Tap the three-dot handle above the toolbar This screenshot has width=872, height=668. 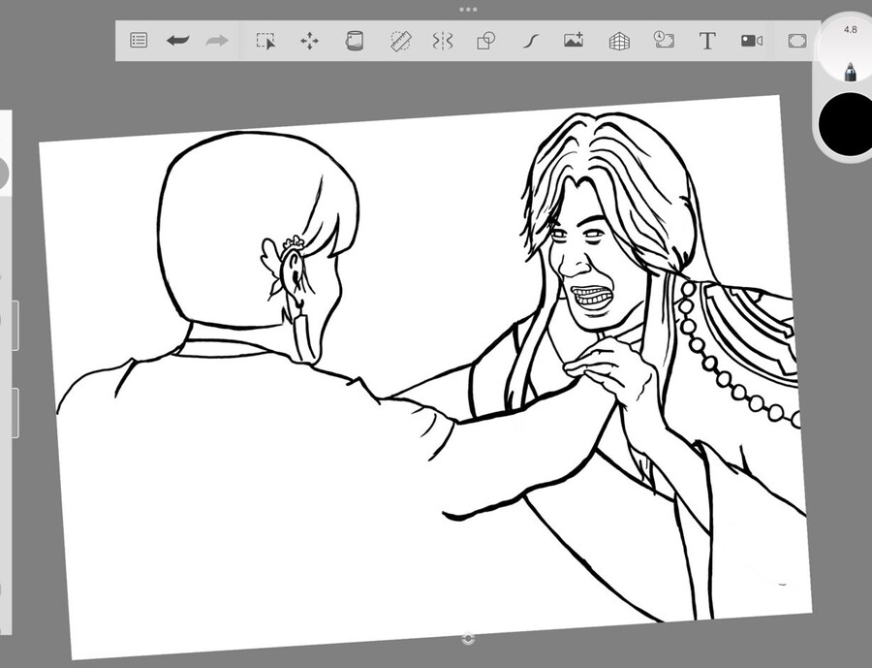pos(468,9)
